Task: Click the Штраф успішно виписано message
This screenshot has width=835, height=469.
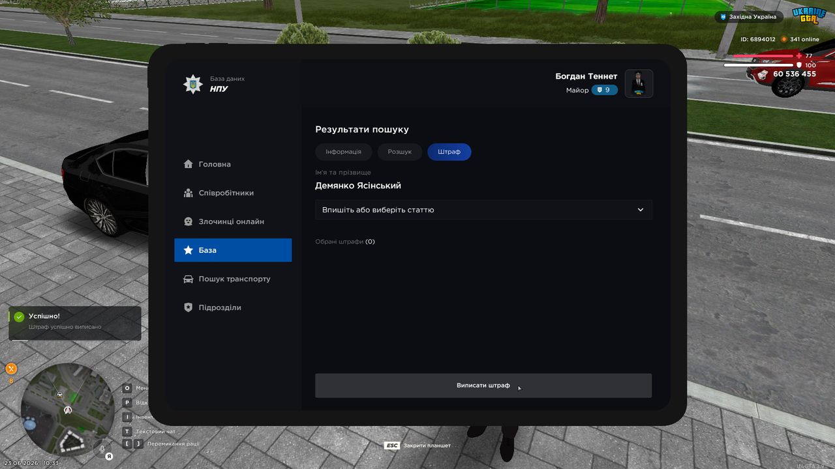Action: 65,327
